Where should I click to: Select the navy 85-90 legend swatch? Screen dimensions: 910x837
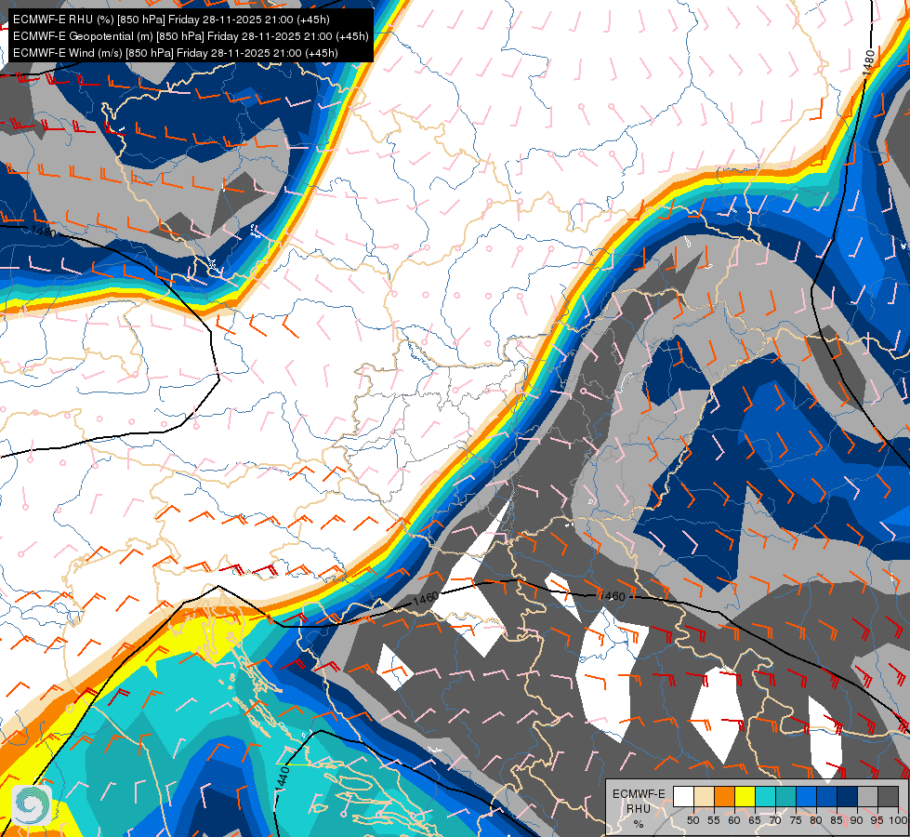click(848, 797)
